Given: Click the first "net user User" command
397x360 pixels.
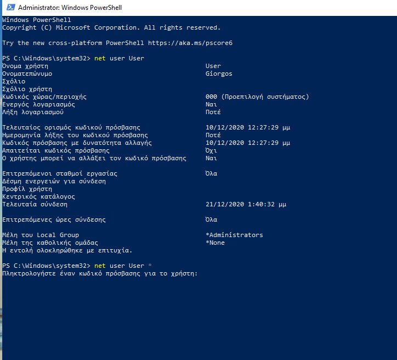Looking at the screenshot, I should (x=119, y=58).
